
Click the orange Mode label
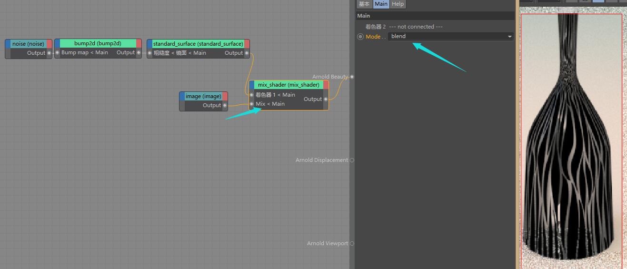(373, 37)
